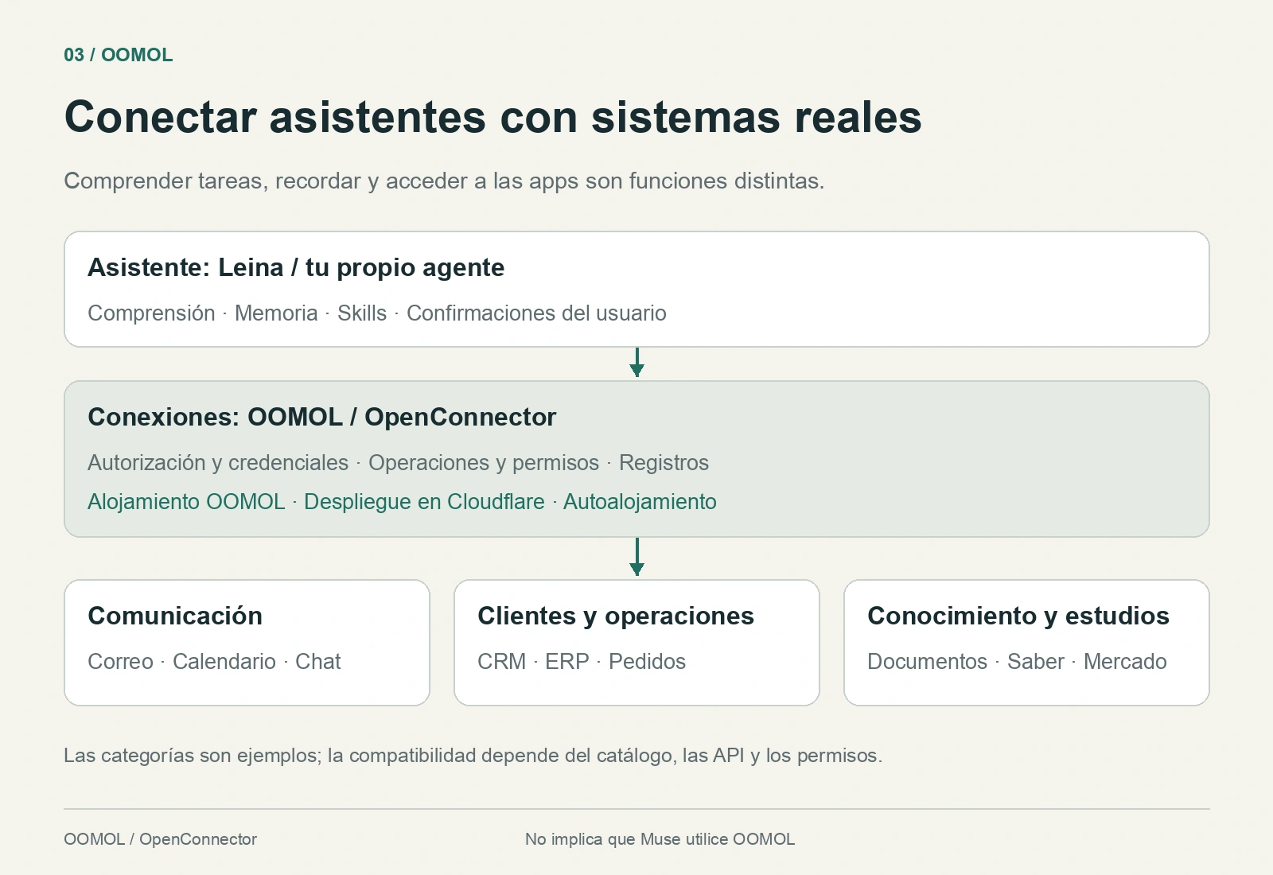Click the note starting 'Las categorías son ejemplos'
This screenshot has height=875, width=1273.
tap(473, 756)
